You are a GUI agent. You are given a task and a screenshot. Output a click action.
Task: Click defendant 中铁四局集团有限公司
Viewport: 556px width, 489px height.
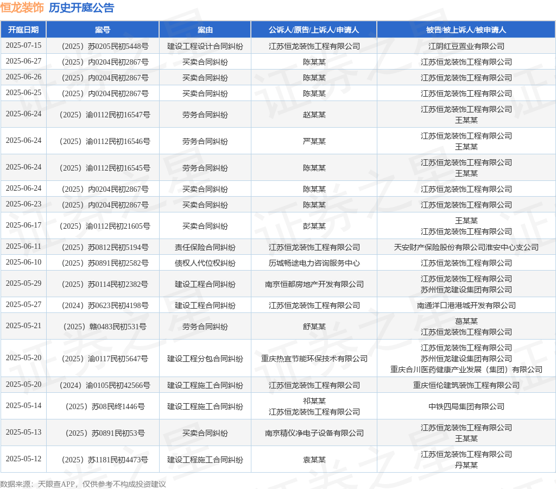(x=466, y=406)
